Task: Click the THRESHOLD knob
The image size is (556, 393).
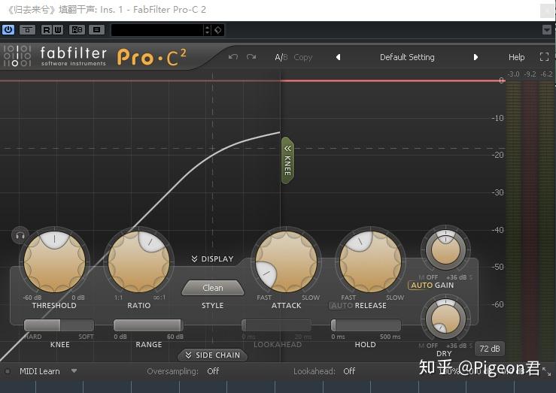Action: (x=55, y=262)
